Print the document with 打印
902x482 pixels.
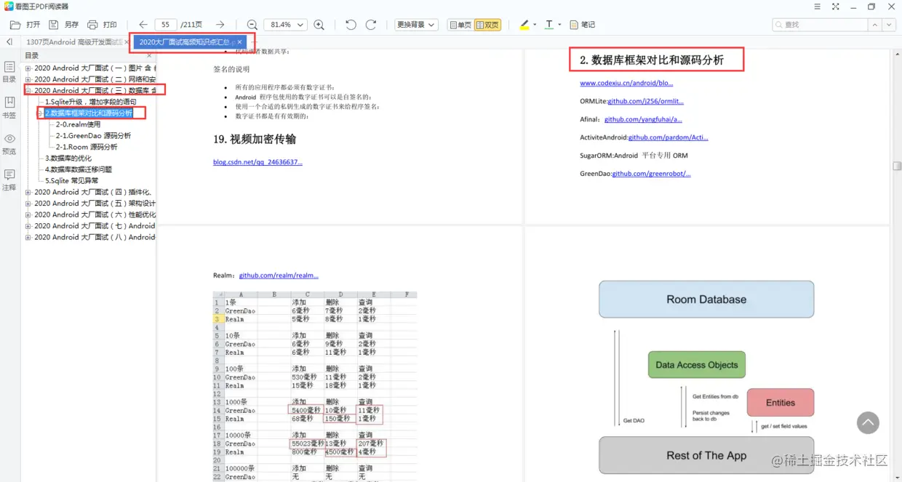[102, 25]
